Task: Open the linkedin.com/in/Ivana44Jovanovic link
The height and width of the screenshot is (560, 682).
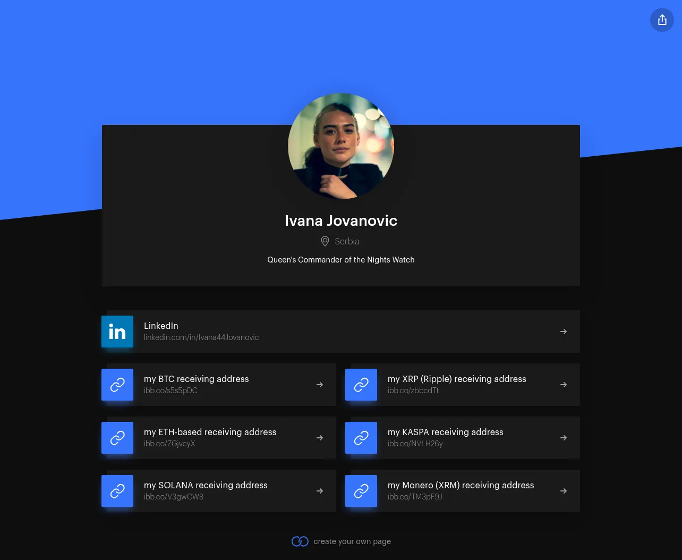Action: (x=201, y=337)
